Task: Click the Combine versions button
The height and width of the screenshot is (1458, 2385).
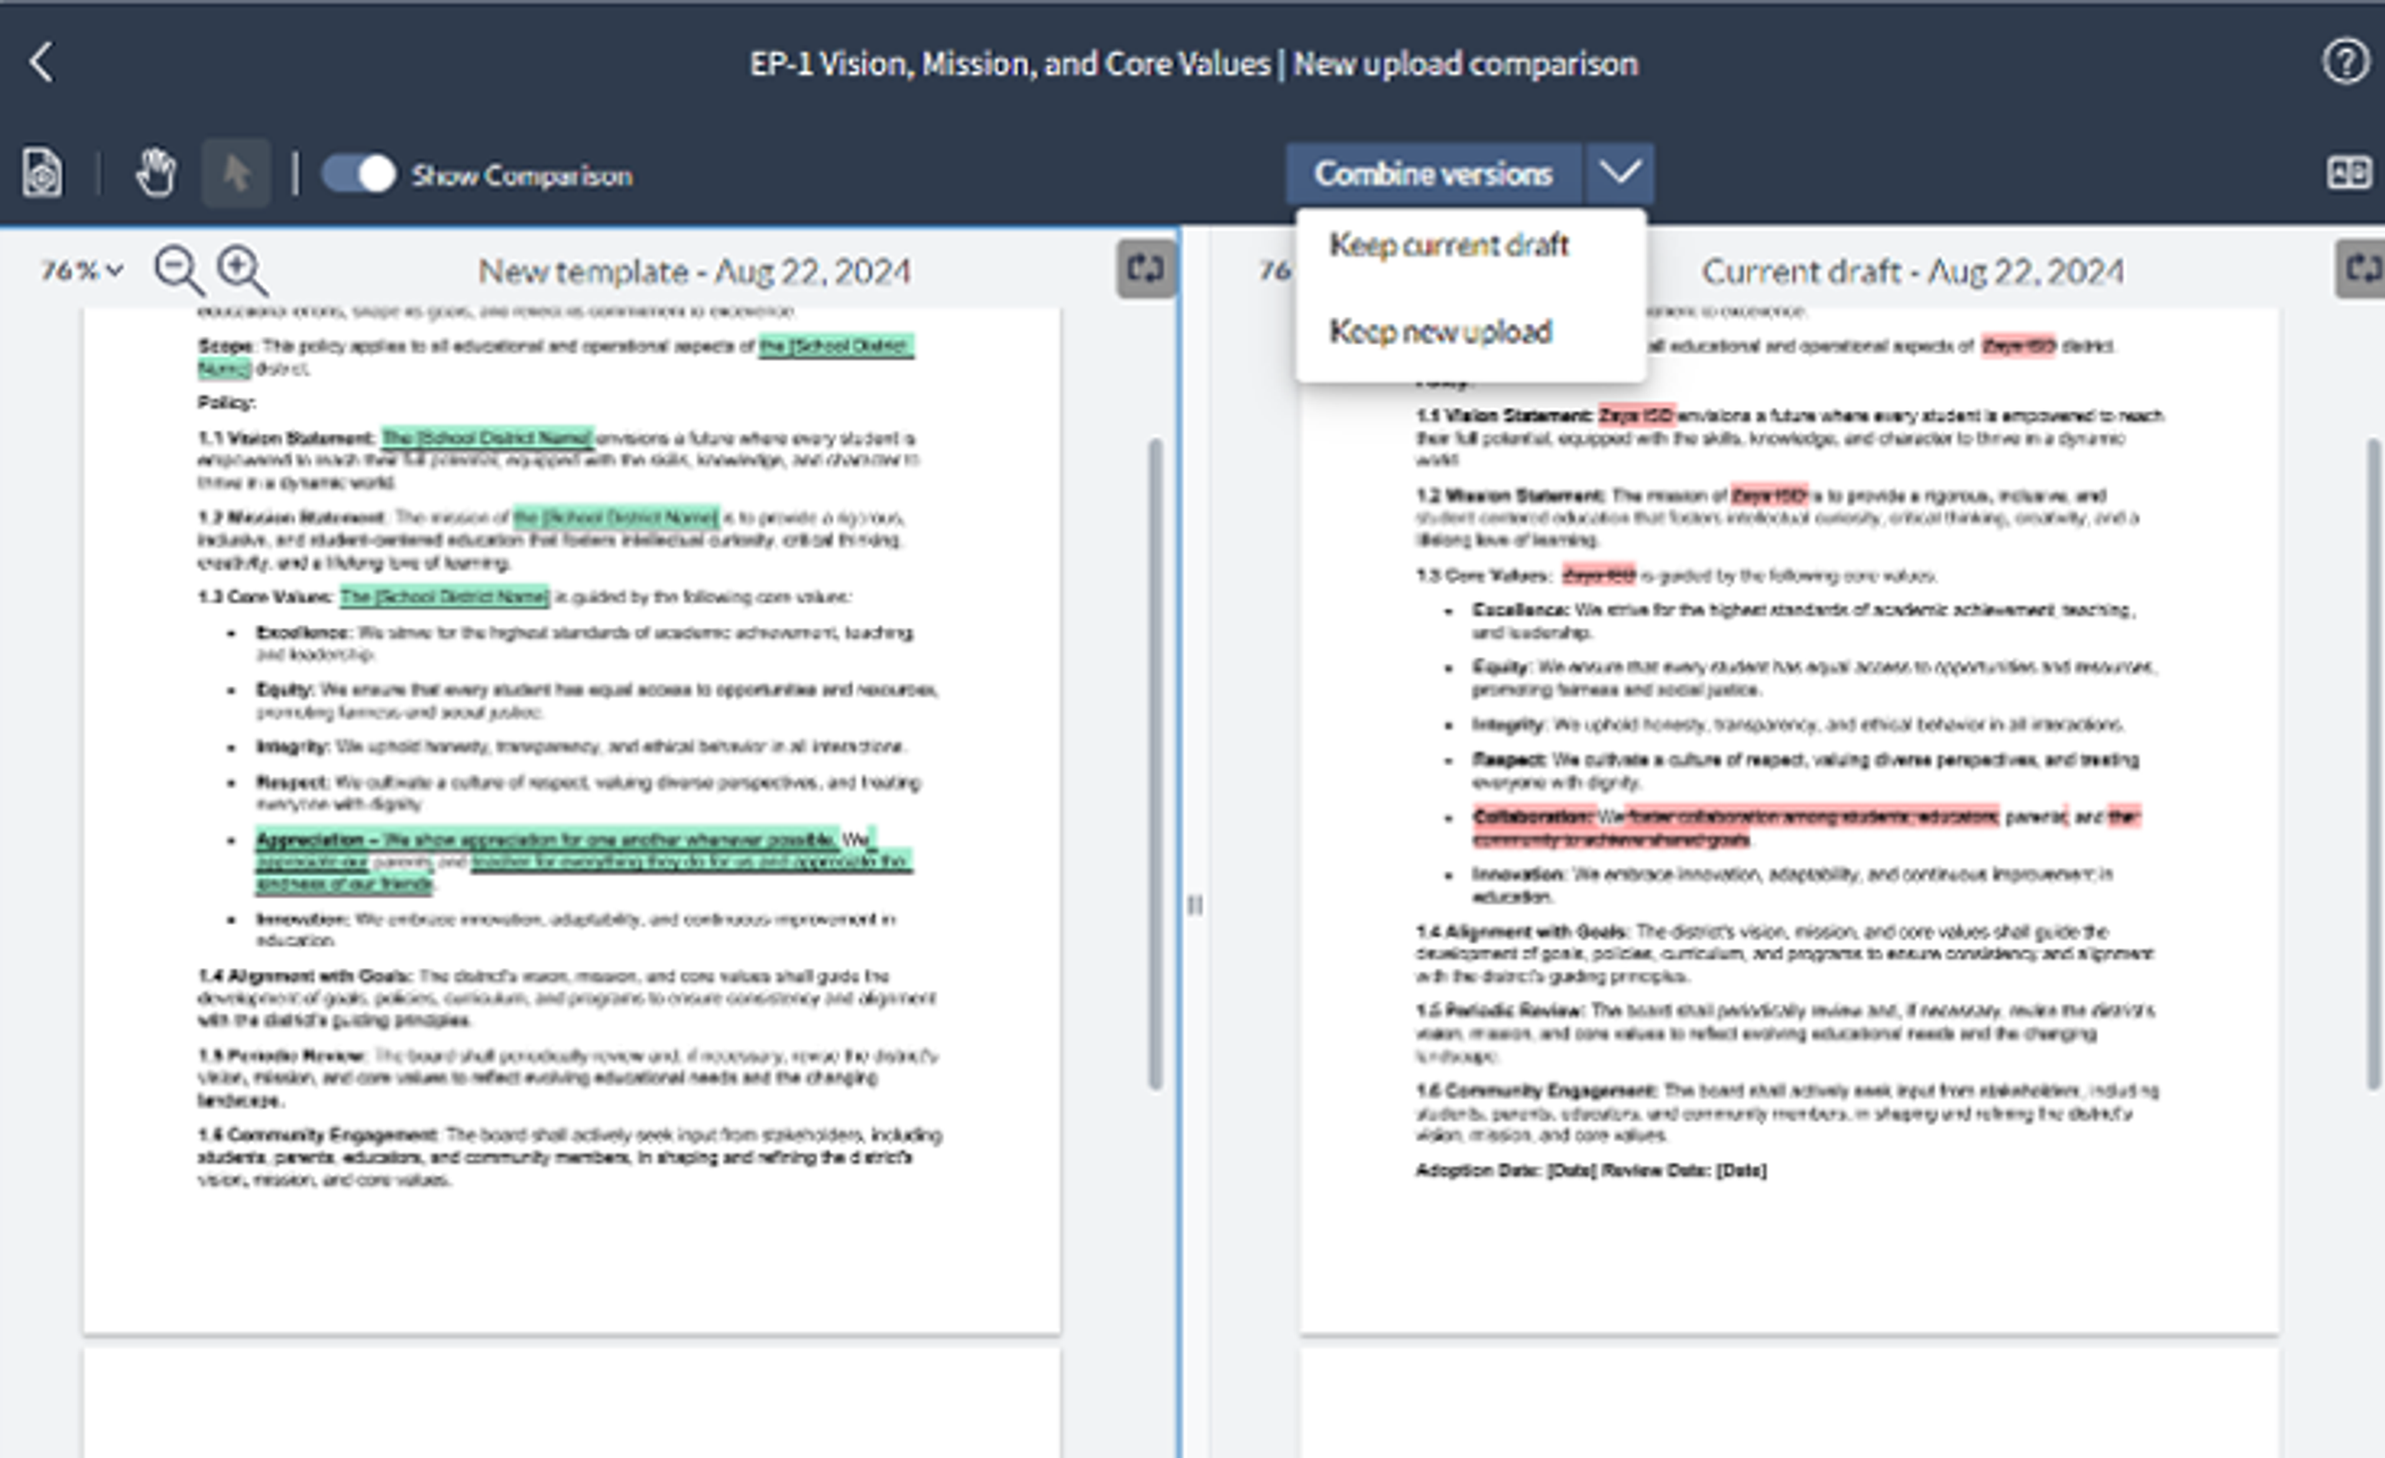Action: 1432,174
